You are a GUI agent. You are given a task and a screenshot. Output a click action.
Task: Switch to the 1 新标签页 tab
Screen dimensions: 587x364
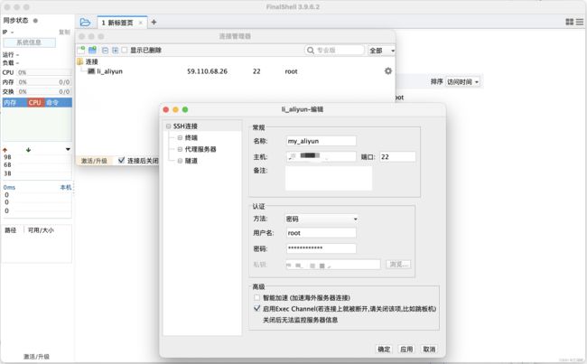pyautogui.click(x=122, y=23)
